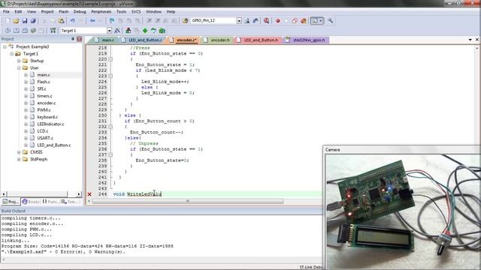
Task: Open Manage Project Items icon
Action: click(129, 31)
